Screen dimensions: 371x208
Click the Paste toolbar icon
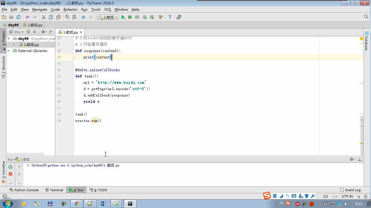58,17
